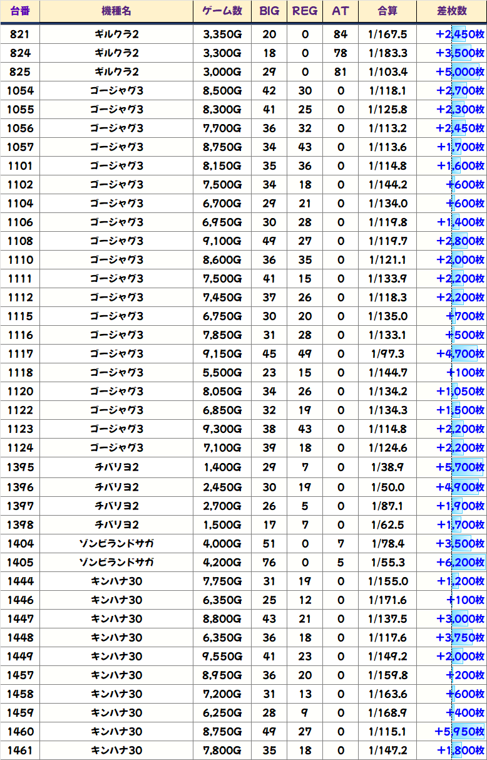Viewport: 487px width, 760px height.
Task: Select machine number 1124 cell
Action: coord(20,448)
